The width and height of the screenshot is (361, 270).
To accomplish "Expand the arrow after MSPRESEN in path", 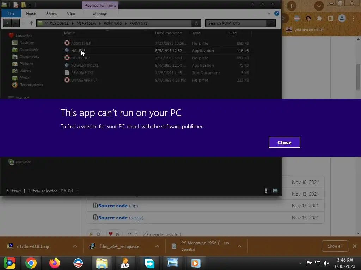I will click(100, 23).
